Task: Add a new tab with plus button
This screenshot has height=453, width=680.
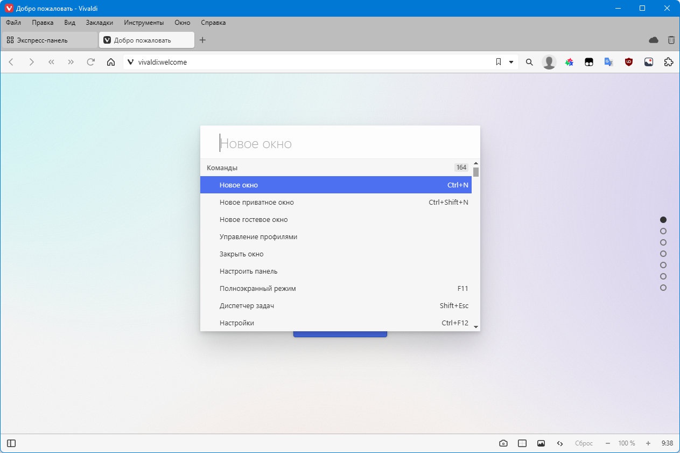Action: click(x=202, y=40)
